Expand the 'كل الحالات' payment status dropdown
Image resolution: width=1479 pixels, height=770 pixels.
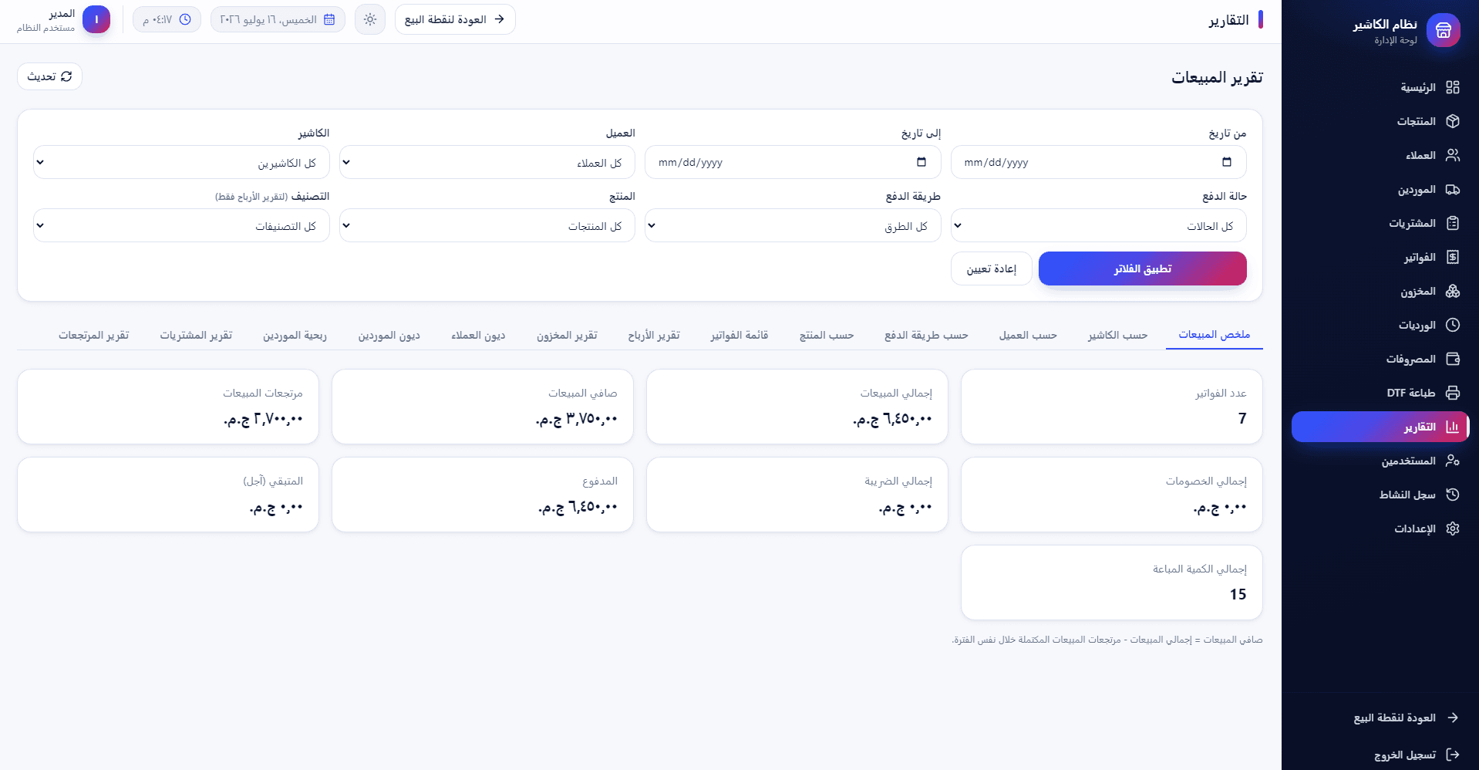(1099, 225)
